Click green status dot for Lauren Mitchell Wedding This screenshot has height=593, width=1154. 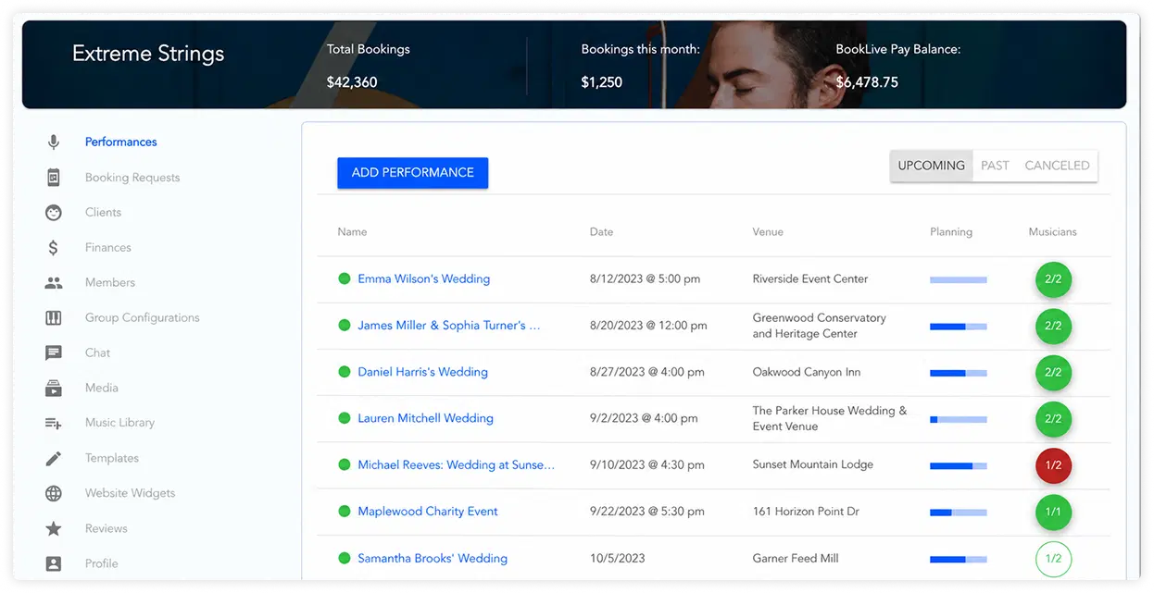(x=345, y=418)
